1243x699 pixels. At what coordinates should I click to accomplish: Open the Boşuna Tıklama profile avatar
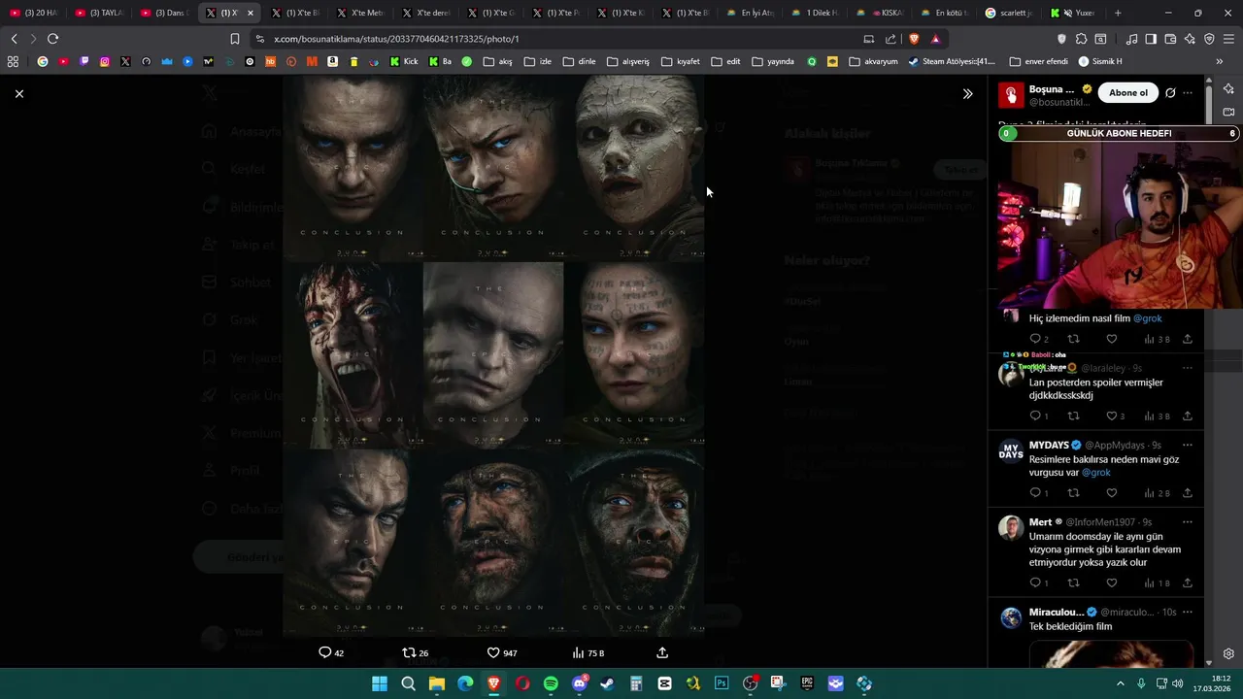point(1012,95)
